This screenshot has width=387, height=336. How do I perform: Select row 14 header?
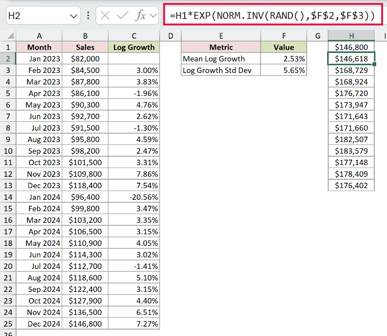[x=8, y=197]
